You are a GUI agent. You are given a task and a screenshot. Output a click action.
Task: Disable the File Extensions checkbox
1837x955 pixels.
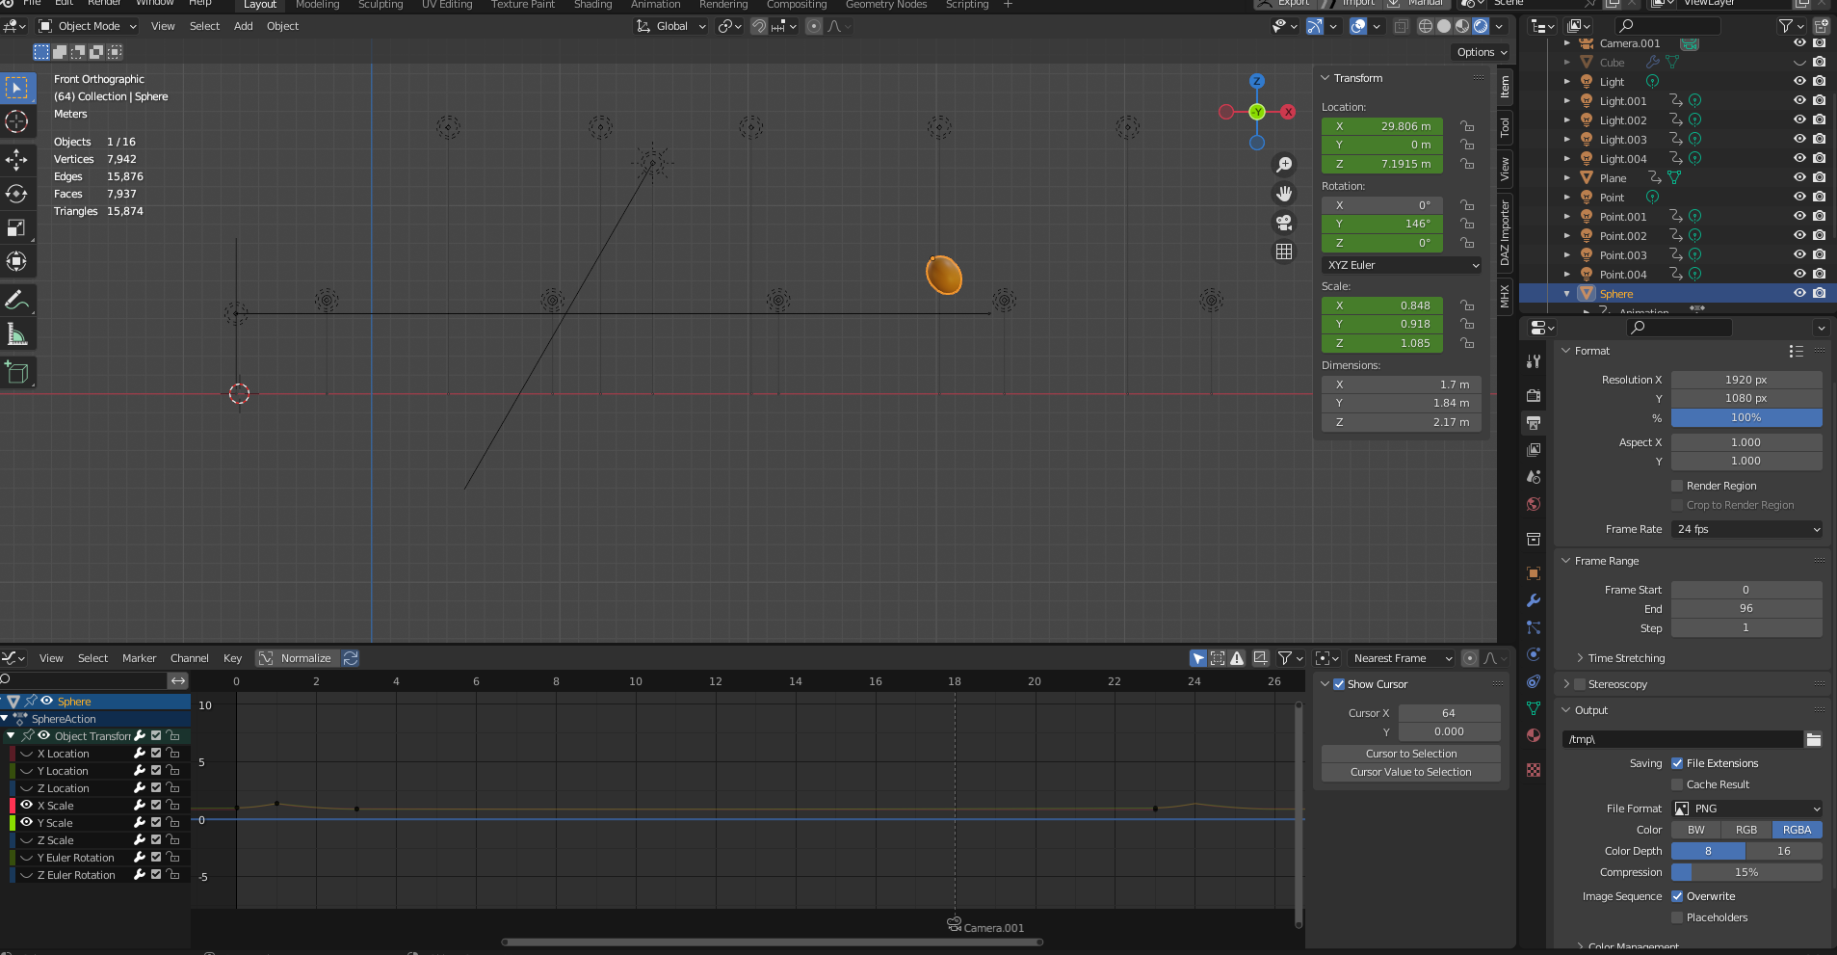point(1677,763)
